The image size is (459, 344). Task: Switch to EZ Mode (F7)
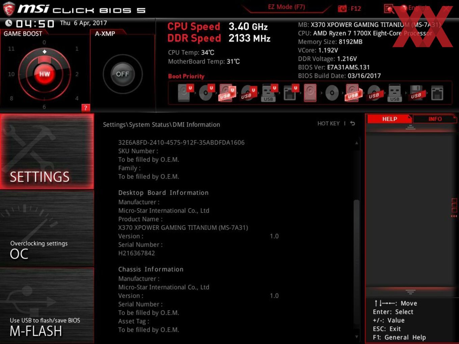pos(286,7)
